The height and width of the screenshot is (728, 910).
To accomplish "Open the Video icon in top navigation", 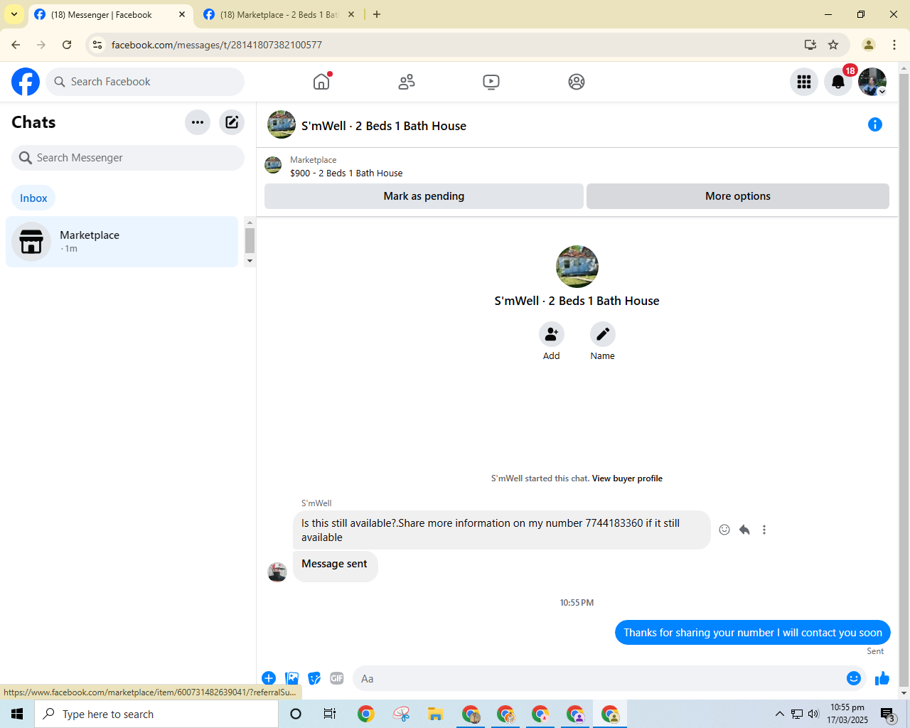I will point(491,82).
